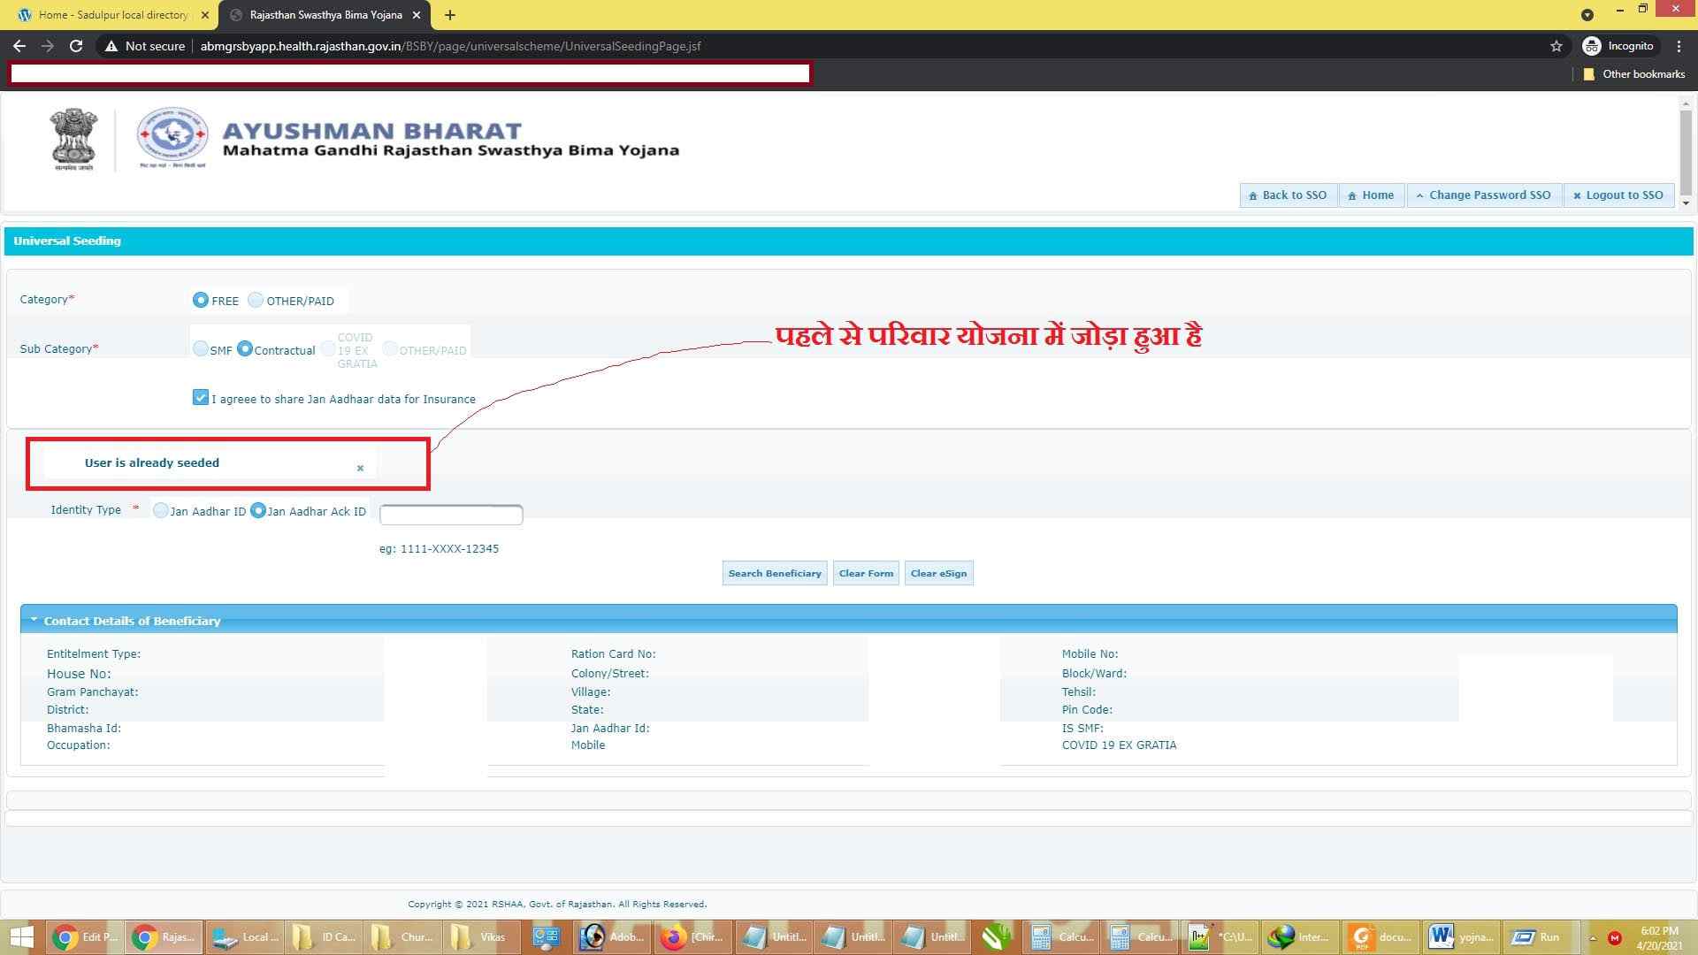Select Jan Aadhar Ack ID identity type
The height and width of the screenshot is (955, 1698).
pyautogui.click(x=258, y=510)
